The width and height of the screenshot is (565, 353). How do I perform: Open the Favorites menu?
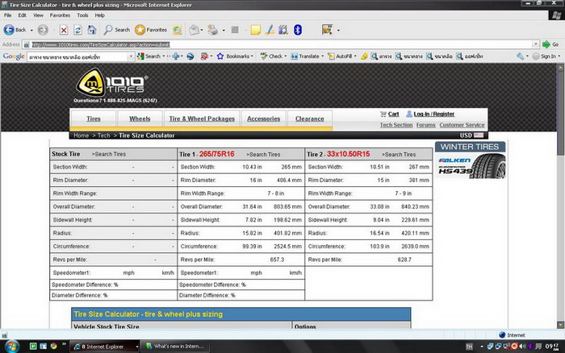(60, 15)
